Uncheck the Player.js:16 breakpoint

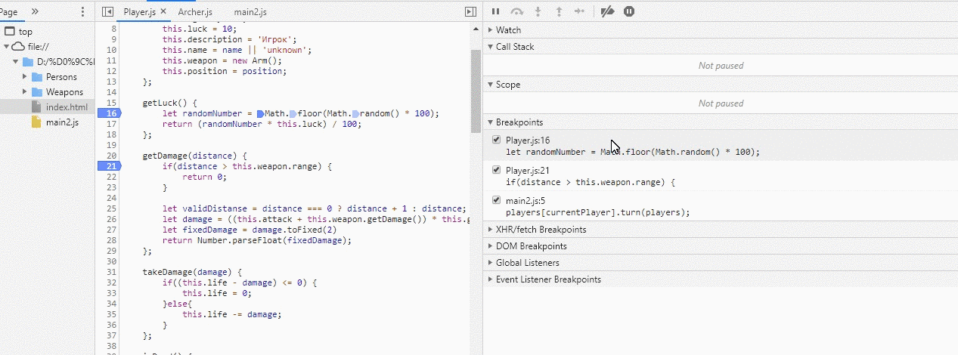point(496,140)
